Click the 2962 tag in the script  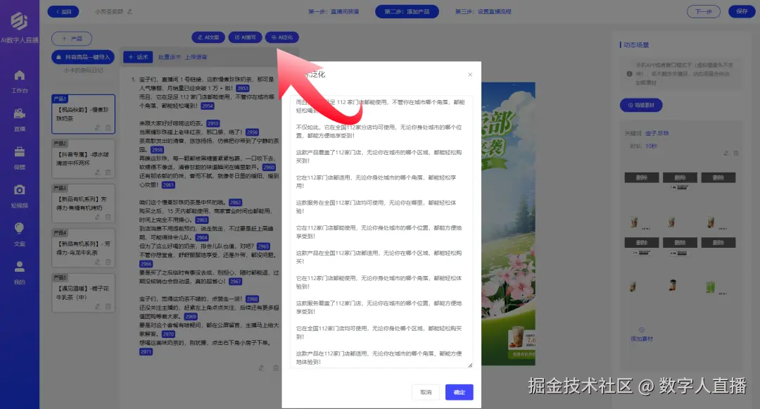click(x=236, y=203)
